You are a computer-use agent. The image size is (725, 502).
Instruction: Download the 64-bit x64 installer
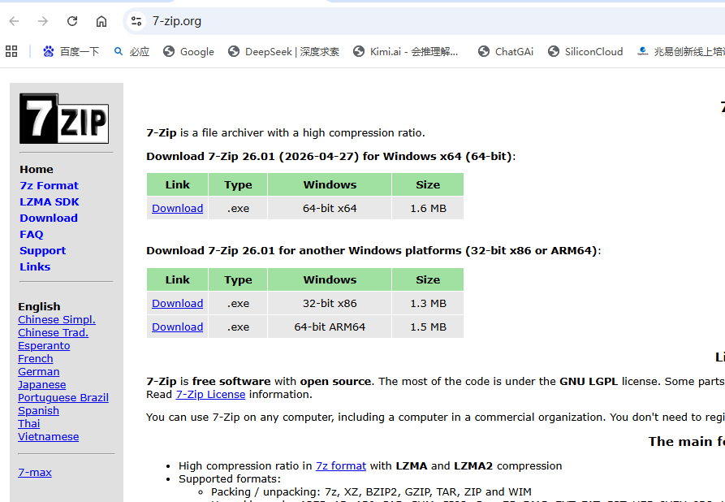178,208
